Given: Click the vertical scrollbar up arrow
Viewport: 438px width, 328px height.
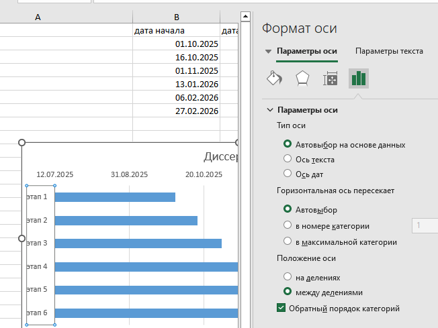Looking at the screenshot, I should click(x=245, y=17).
